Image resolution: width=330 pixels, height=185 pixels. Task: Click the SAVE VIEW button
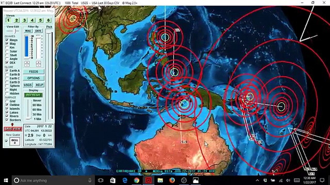[x=12, y=129]
